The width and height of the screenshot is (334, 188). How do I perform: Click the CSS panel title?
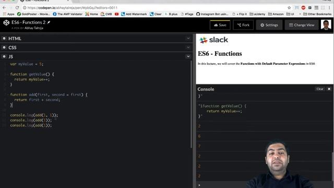pos(13,48)
